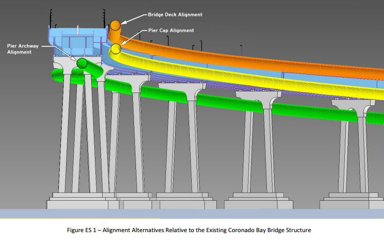Click the yellow Pier Cap Alignment circle
384x247 pixels.
[x=115, y=49]
